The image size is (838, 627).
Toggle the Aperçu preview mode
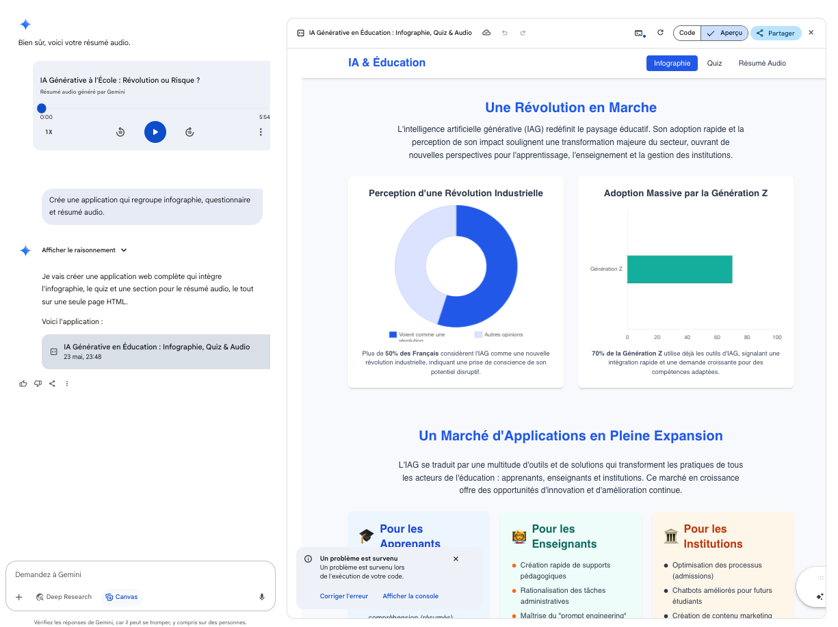click(724, 33)
